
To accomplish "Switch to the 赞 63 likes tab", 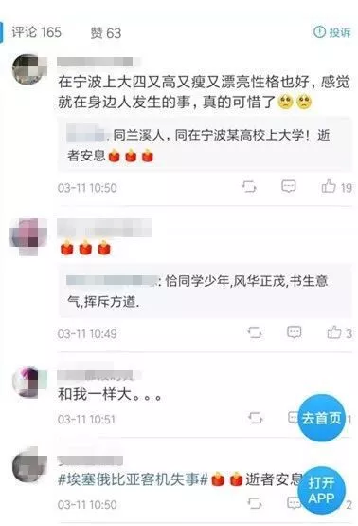I will click(106, 33).
